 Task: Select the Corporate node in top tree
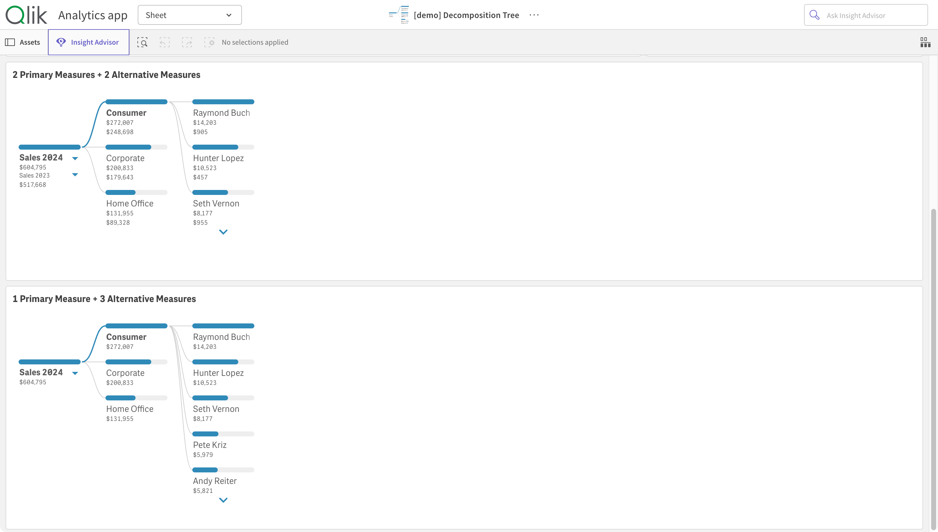point(125,158)
